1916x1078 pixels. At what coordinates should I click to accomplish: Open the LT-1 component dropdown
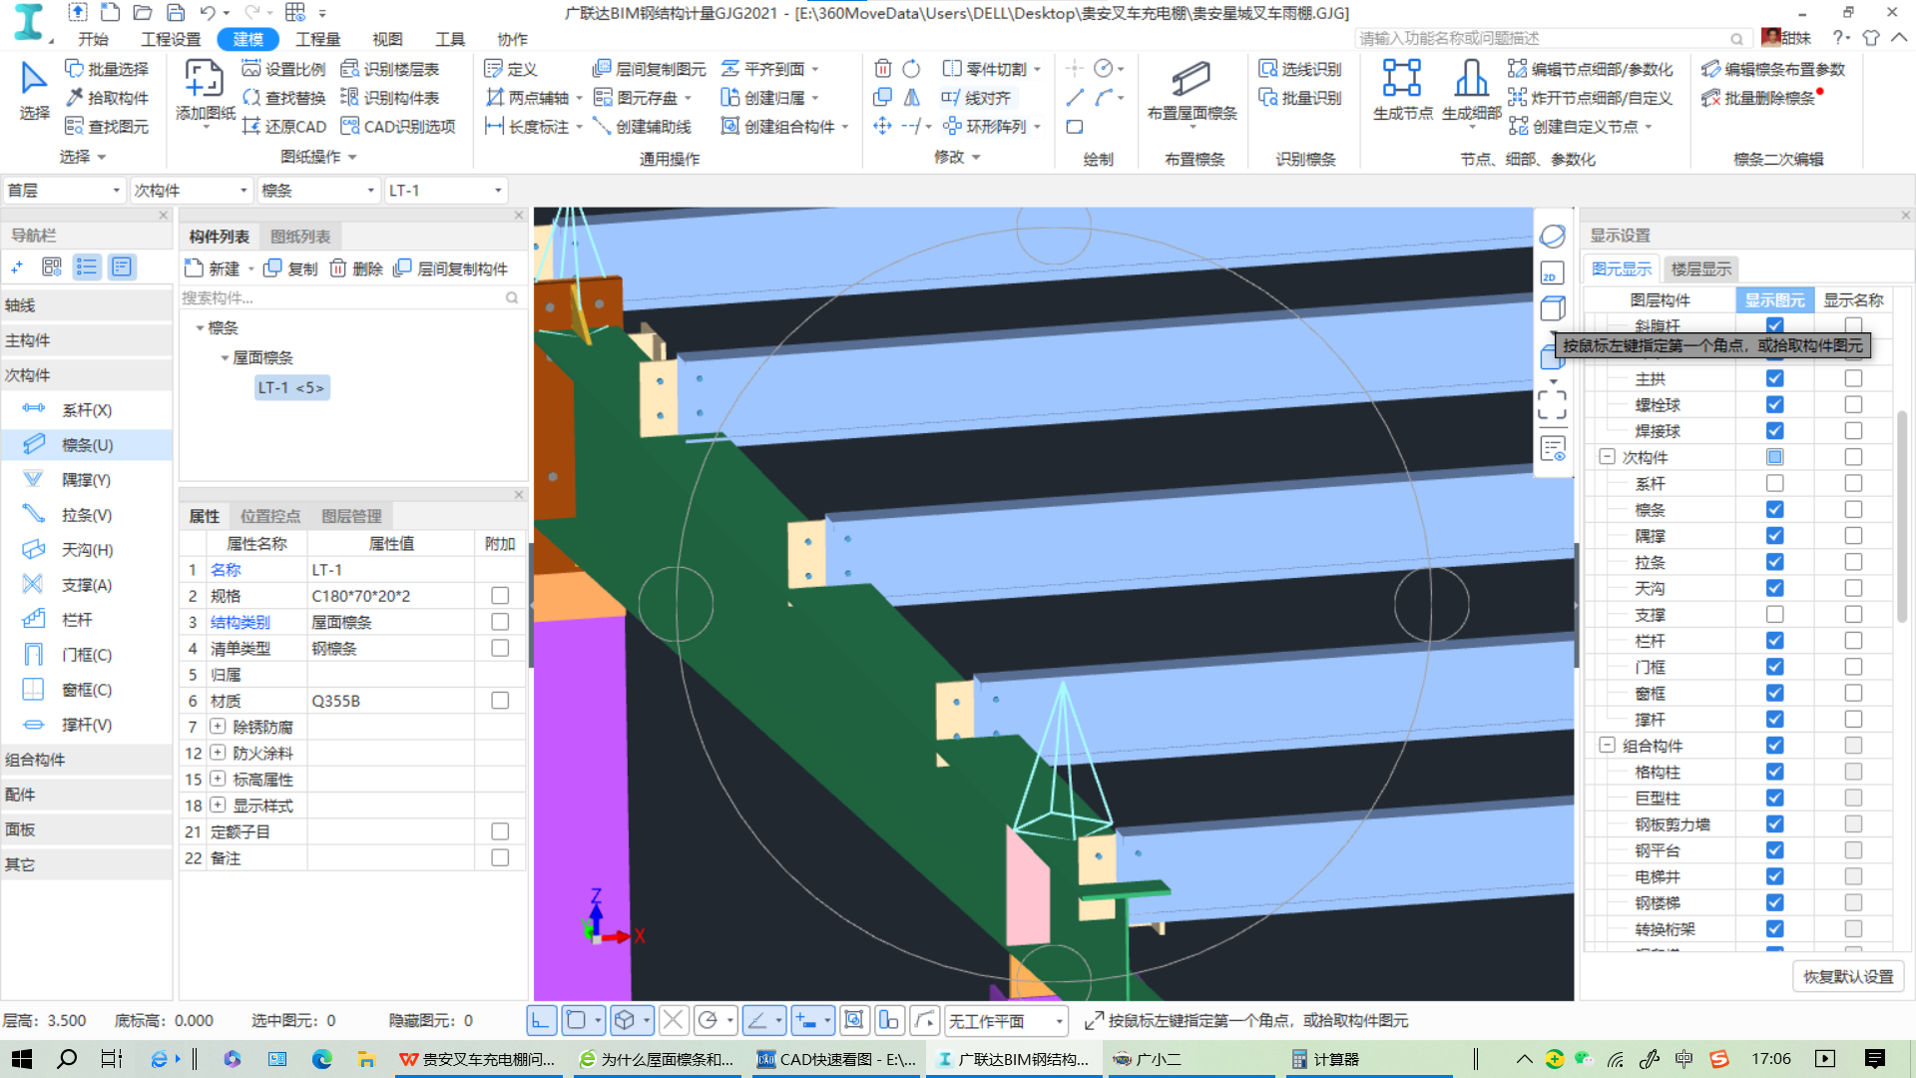point(445,191)
